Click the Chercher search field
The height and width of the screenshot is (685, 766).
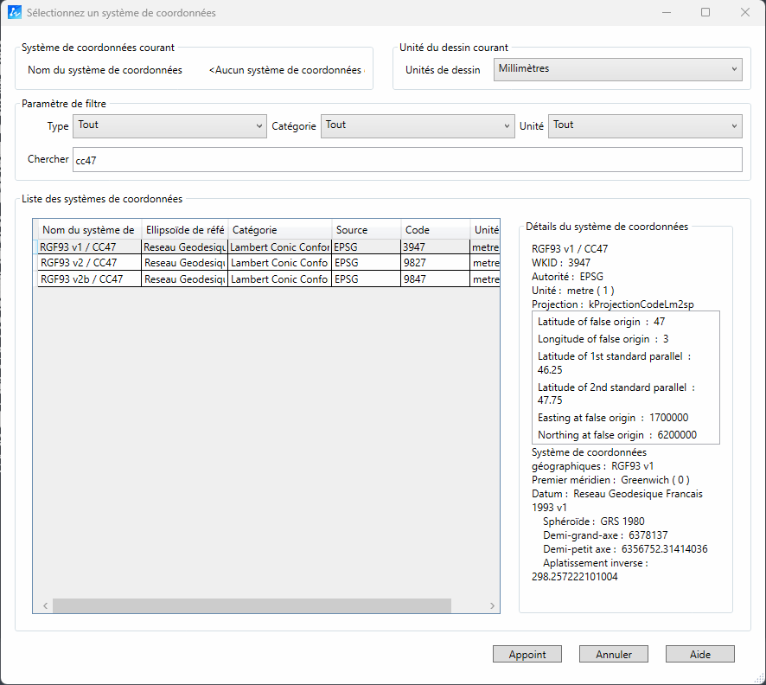coord(407,160)
